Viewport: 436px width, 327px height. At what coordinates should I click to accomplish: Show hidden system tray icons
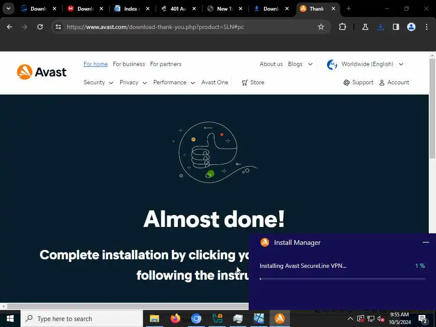tap(350, 318)
